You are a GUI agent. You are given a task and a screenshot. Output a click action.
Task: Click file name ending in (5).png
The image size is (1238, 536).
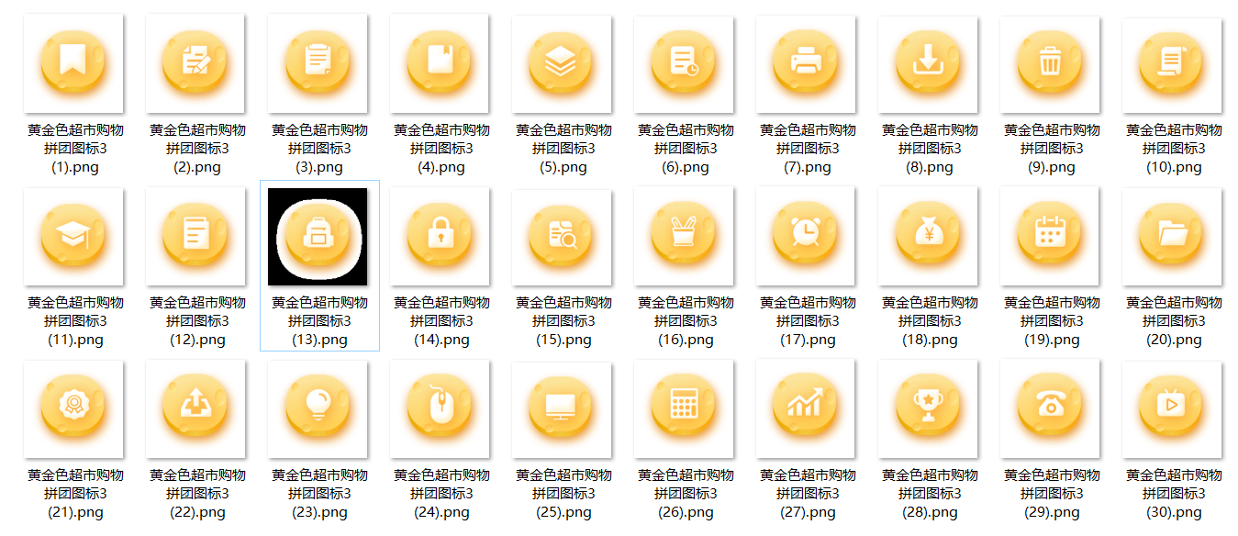(x=562, y=149)
